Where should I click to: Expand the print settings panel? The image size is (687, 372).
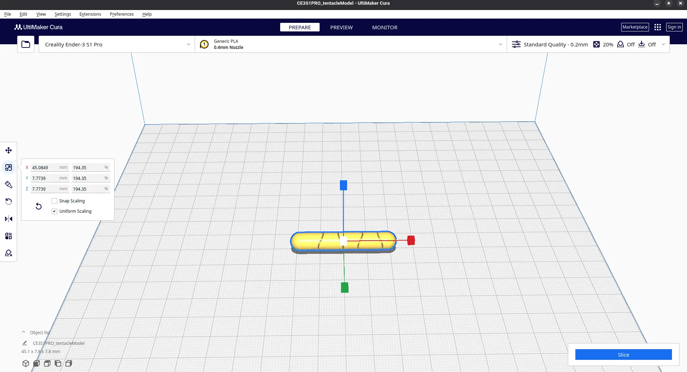click(x=664, y=44)
